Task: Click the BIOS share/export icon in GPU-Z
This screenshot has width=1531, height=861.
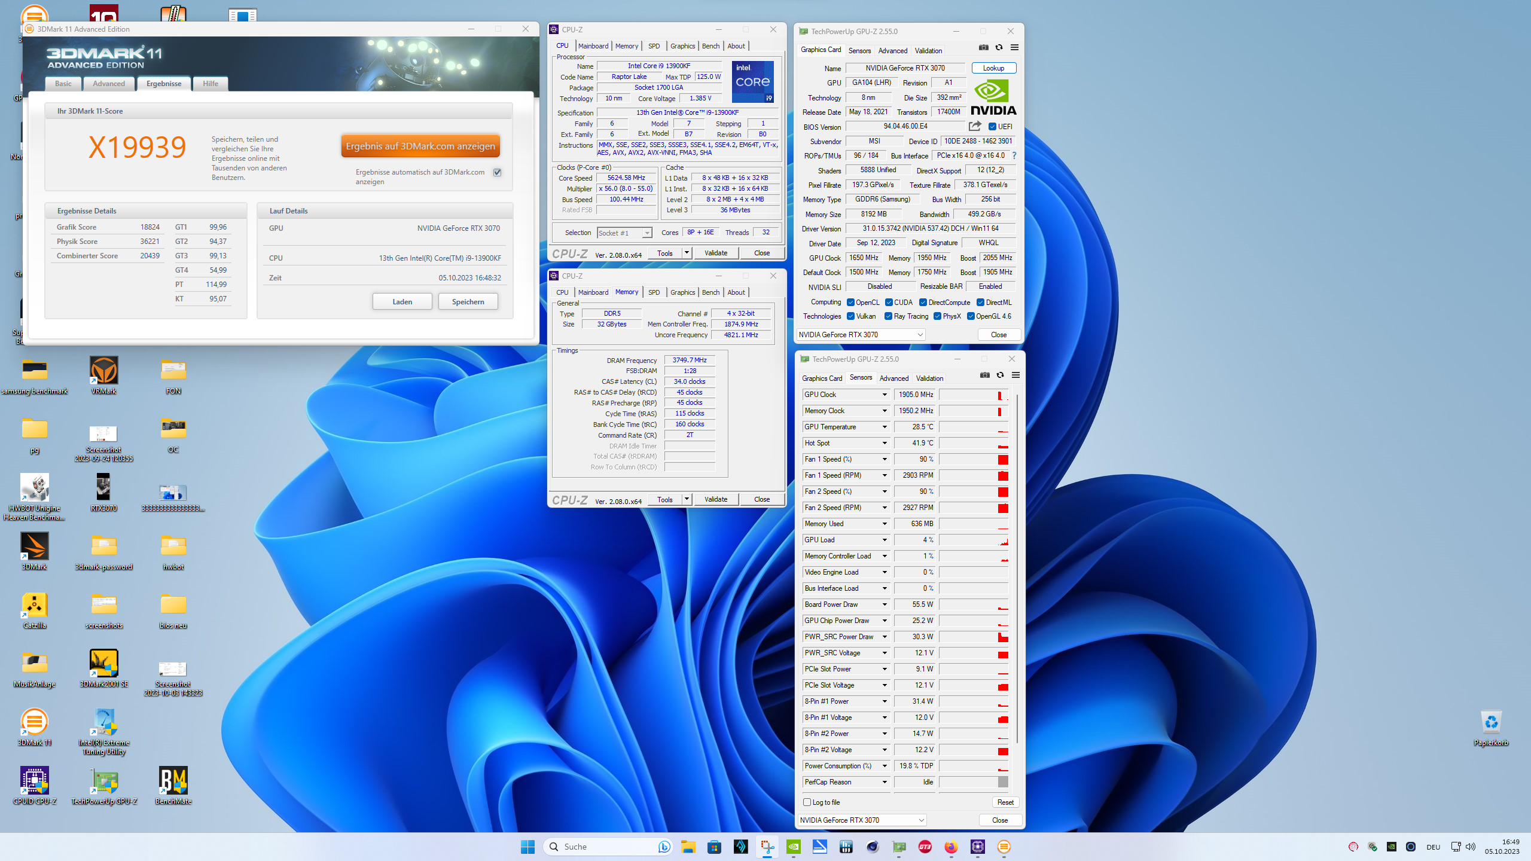Action: point(975,126)
